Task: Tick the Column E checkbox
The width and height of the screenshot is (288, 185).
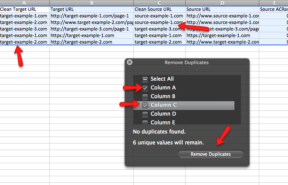Action: [145, 122]
